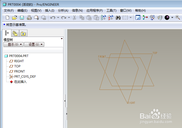
Task: Click the FRONT label in the viewport
Action: point(102,57)
